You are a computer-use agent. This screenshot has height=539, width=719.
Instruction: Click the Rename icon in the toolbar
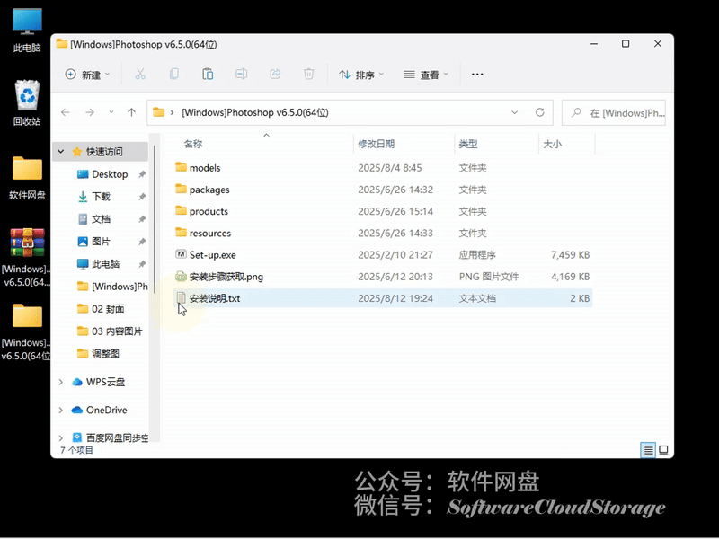tap(241, 74)
